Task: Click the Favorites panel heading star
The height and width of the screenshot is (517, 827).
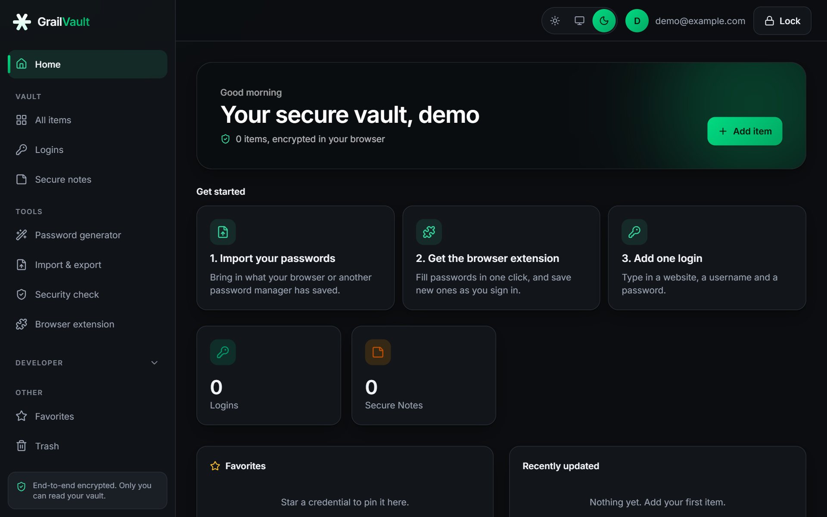Action: point(215,466)
